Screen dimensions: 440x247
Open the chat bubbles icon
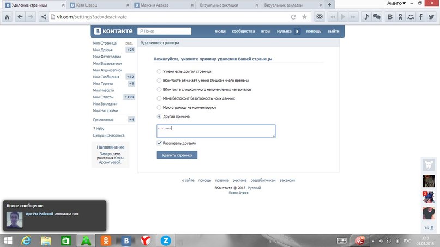(x=377, y=17)
